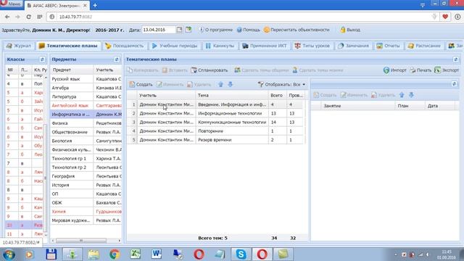The width and height of the screenshot is (464, 261).
Task: Click Печать button
Action: [x=420, y=70]
